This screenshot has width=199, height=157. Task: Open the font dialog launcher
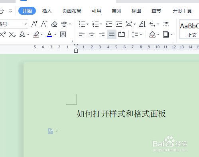[72, 42]
